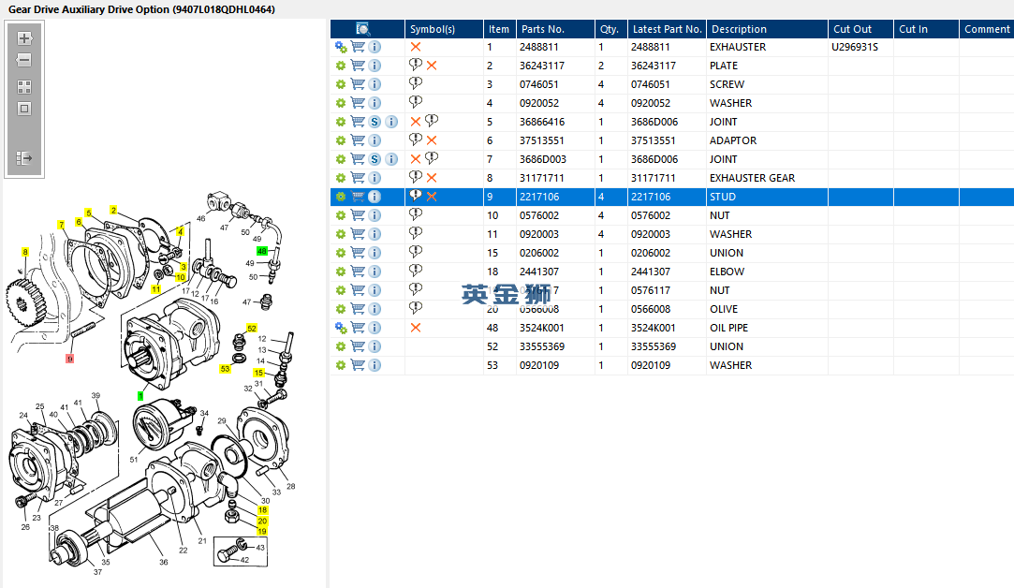Open info for WASHER 0920003

[375, 234]
